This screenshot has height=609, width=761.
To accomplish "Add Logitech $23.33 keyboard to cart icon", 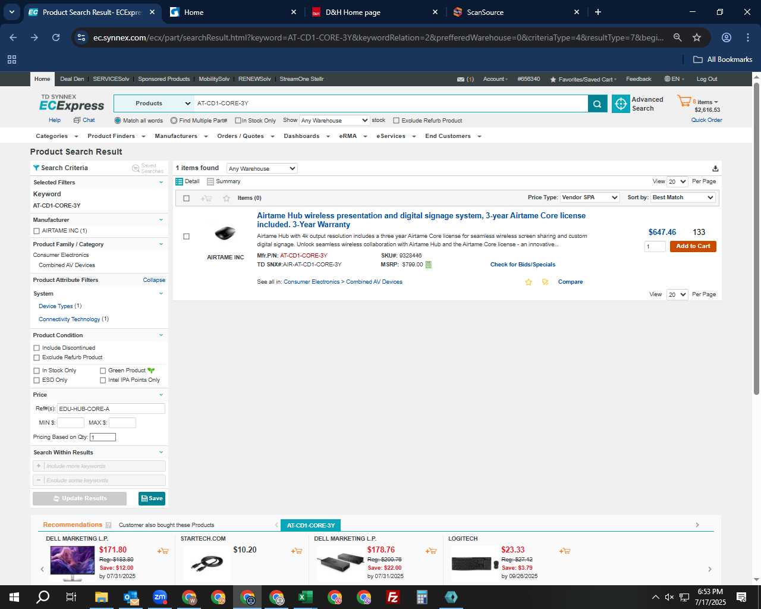I will 565,551.
